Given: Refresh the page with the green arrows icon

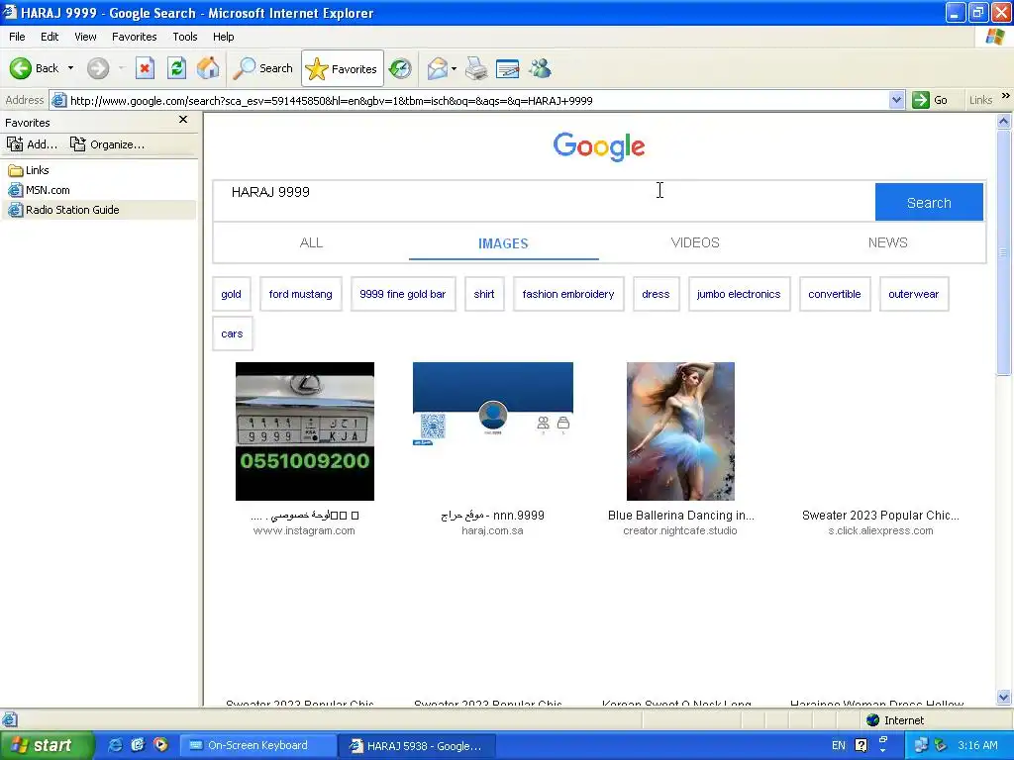Looking at the screenshot, I should click(x=176, y=68).
